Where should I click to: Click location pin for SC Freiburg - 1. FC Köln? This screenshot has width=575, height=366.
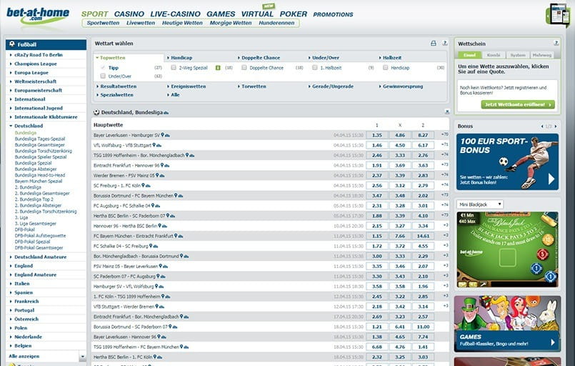(x=143, y=185)
